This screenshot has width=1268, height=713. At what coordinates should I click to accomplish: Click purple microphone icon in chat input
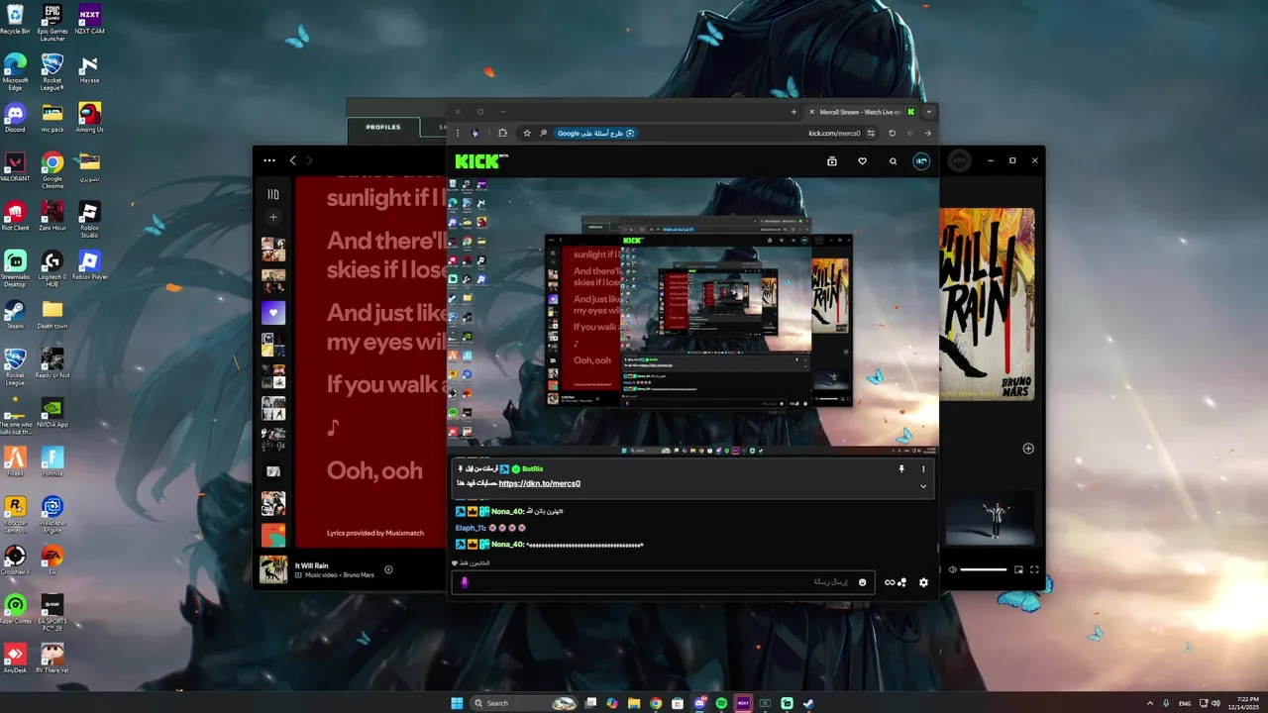click(x=464, y=582)
